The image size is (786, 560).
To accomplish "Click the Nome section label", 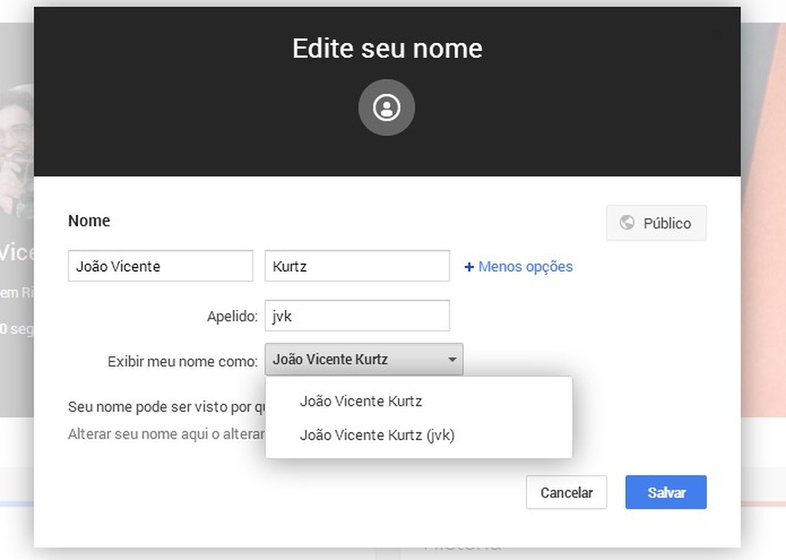I will [x=89, y=220].
